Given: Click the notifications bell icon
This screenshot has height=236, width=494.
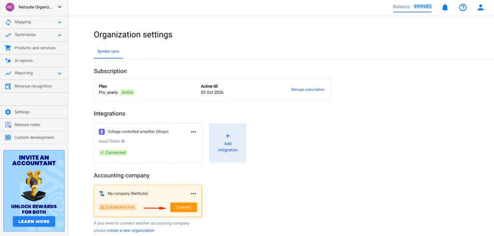Looking at the screenshot, I should pos(445,7).
